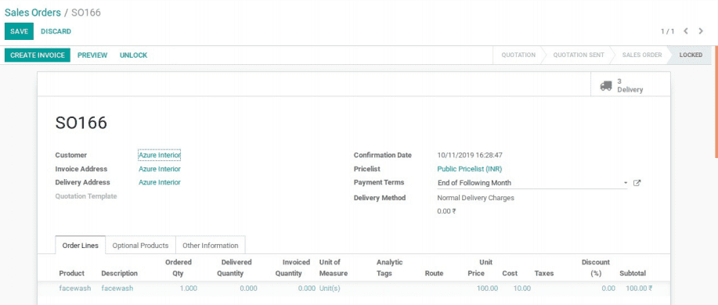Click facewash in the Product column

[75, 289]
